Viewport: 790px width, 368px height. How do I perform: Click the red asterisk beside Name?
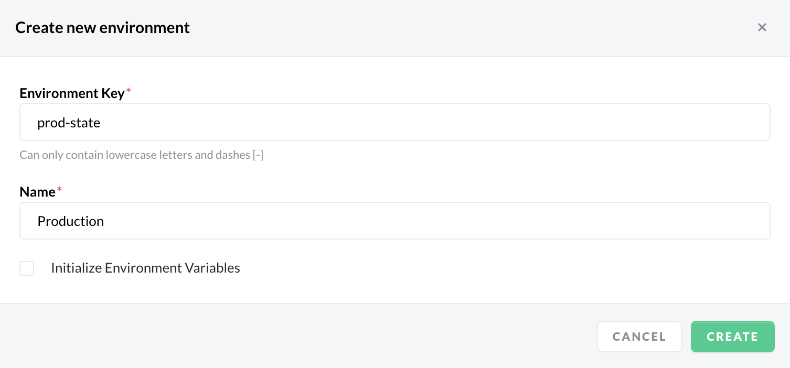[x=59, y=191]
